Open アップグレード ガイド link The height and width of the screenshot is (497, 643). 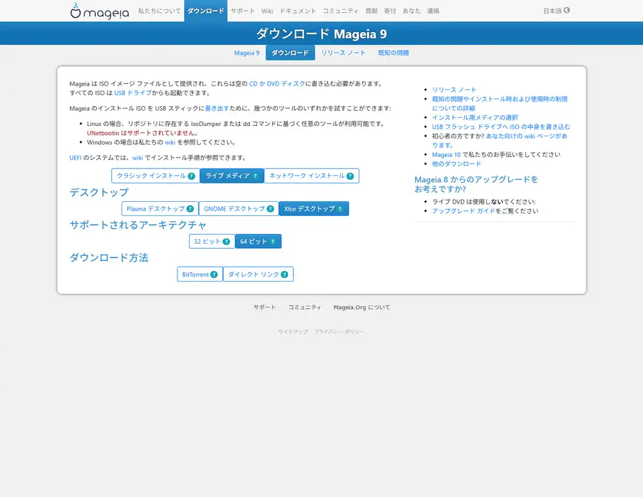pyautogui.click(x=464, y=211)
